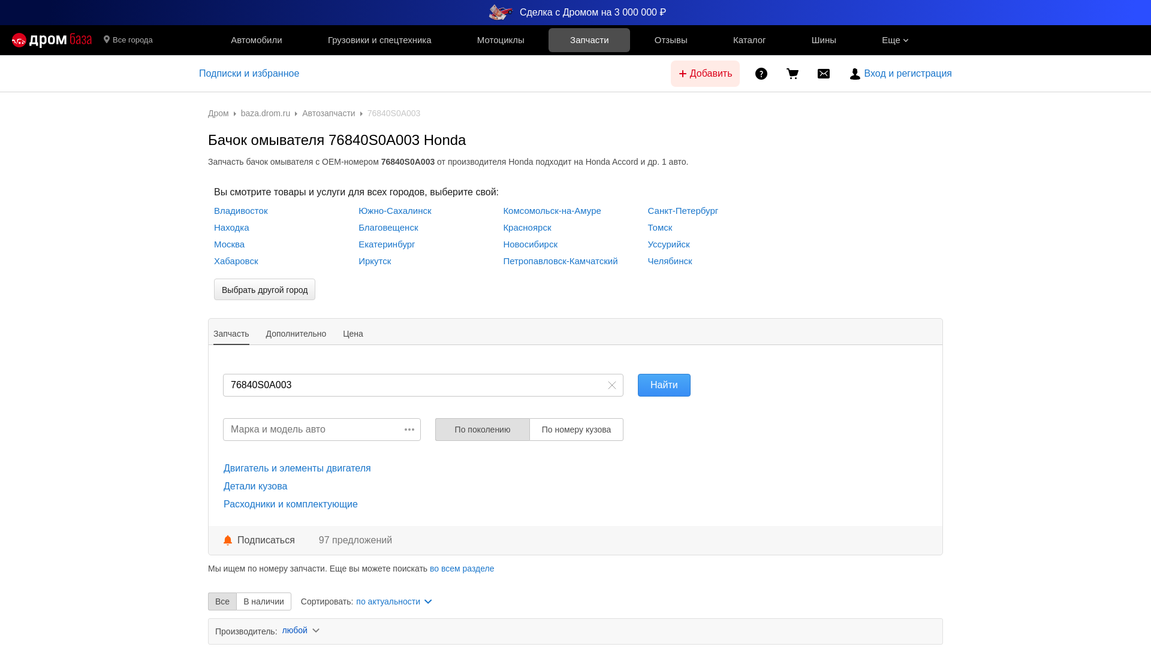Screen dimensions: 1151x647
Task: Open model picker via three dots
Action: [409, 430]
